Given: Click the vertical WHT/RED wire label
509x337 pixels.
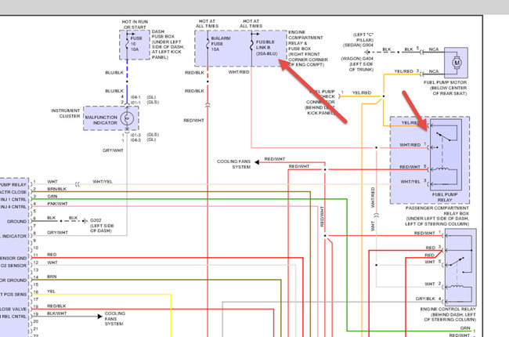Looking at the screenshot, I should (x=372, y=197).
